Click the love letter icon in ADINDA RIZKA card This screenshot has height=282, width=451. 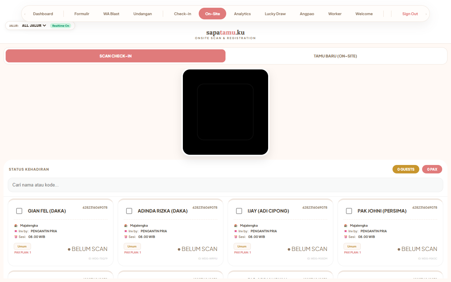coord(126,231)
